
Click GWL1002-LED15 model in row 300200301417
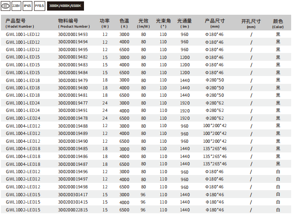[x=23, y=194]
